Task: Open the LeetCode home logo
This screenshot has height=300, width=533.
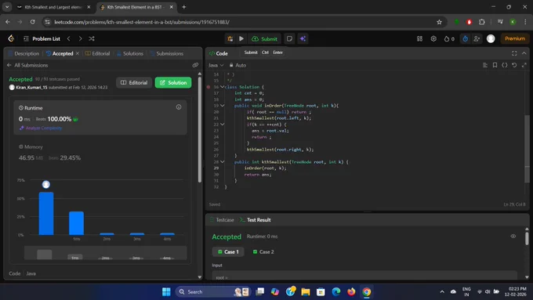Action: pos(11,38)
